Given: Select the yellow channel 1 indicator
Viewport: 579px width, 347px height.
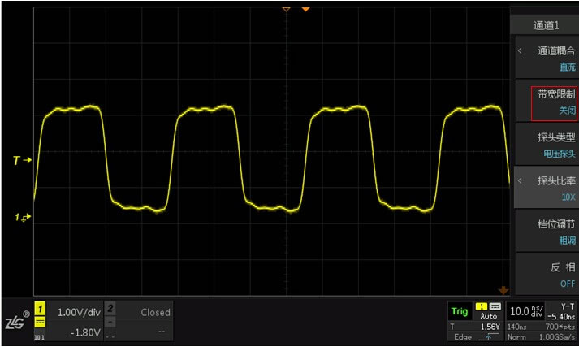Looking at the screenshot, I should (x=40, y=311).
